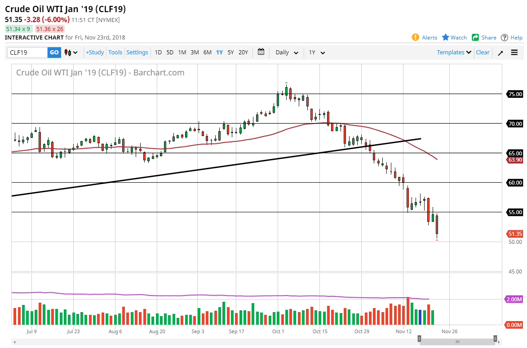Switch to the 5D timeframe

click(170, 52)
